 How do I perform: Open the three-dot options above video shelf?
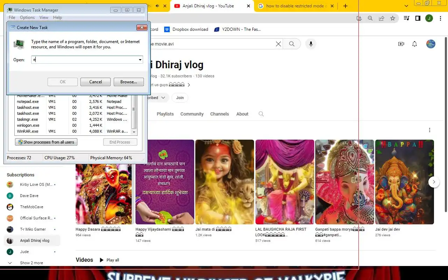coord(429,130)
